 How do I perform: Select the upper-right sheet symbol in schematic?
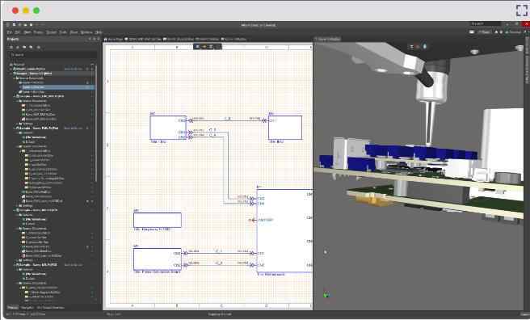tap(285, 128)
